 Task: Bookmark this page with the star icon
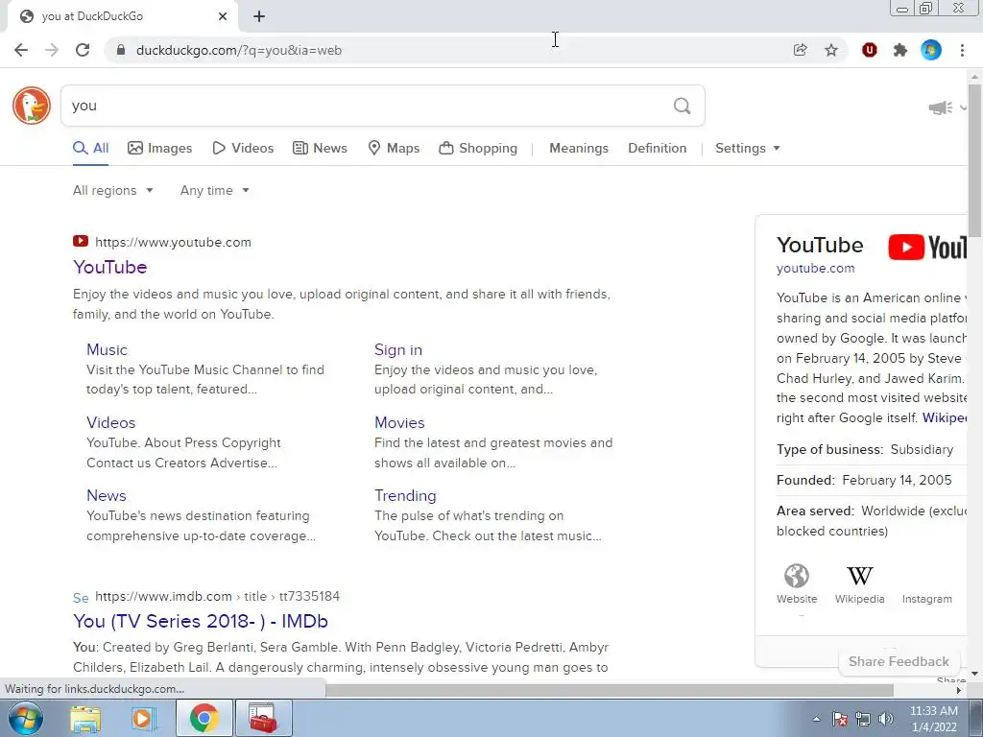click(831, 50)
